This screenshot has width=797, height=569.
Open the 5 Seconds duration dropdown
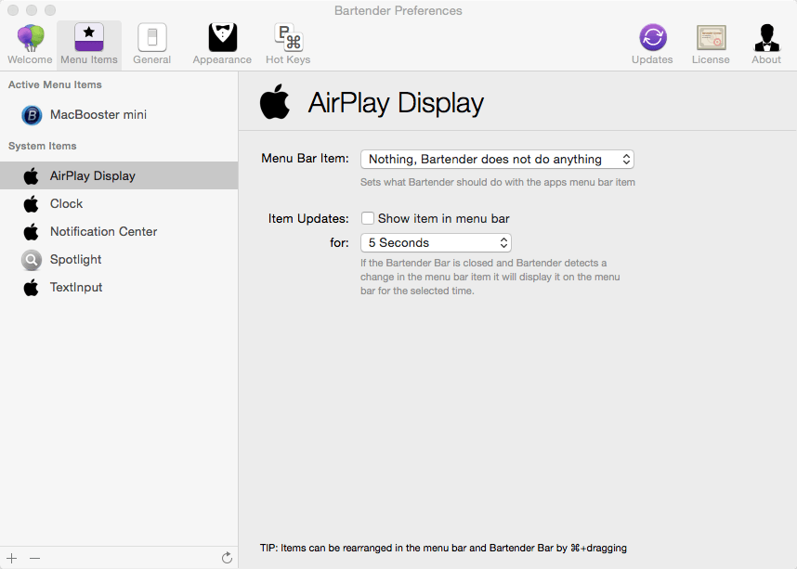[x=436, y=243]
